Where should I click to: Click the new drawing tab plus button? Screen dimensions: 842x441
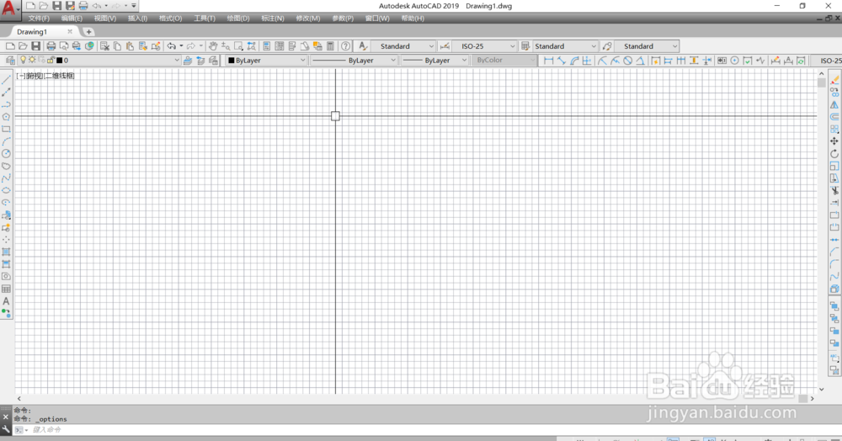89,32
